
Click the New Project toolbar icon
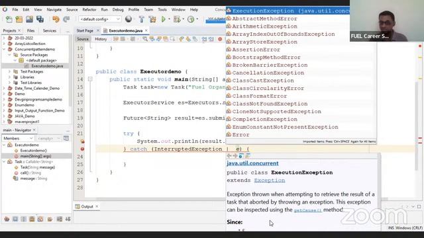click(x=19, y=19)
